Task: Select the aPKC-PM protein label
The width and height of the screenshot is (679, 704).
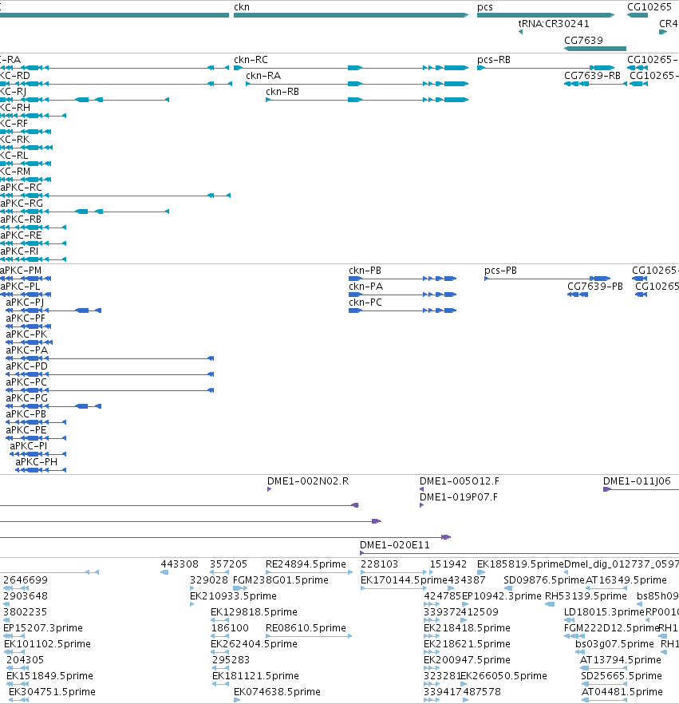Action: click(21, 271)
